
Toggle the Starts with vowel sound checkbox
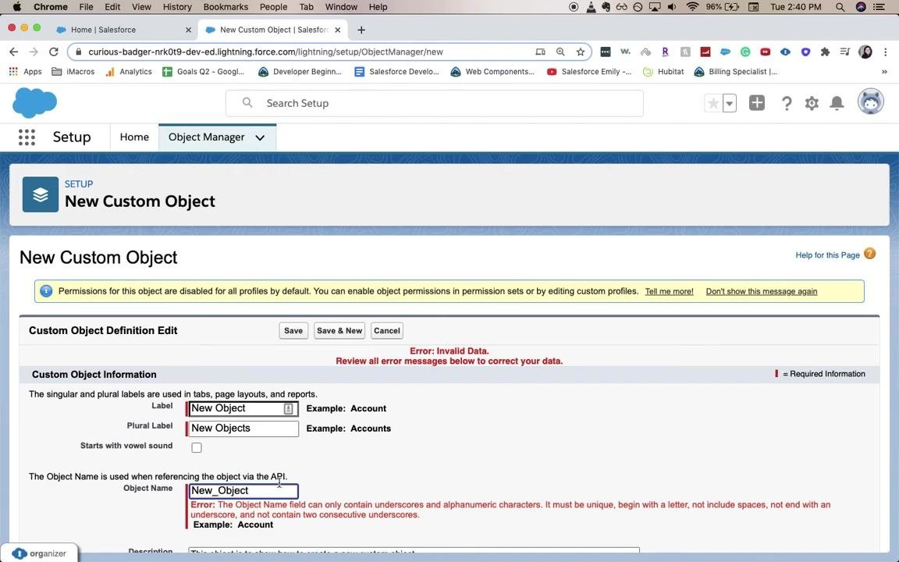[x=197, y=447]
